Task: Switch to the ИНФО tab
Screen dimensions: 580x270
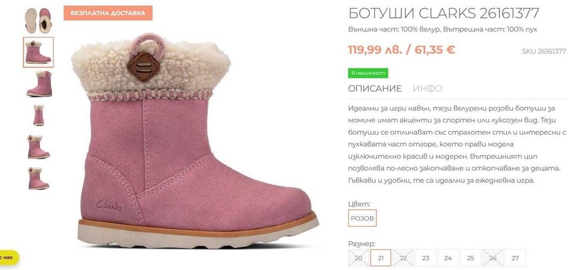Action: 427,88
